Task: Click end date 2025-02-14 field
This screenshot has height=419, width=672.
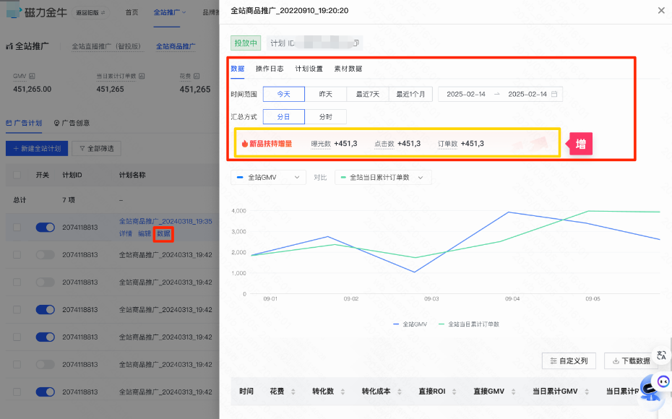Action: point(527,94)
